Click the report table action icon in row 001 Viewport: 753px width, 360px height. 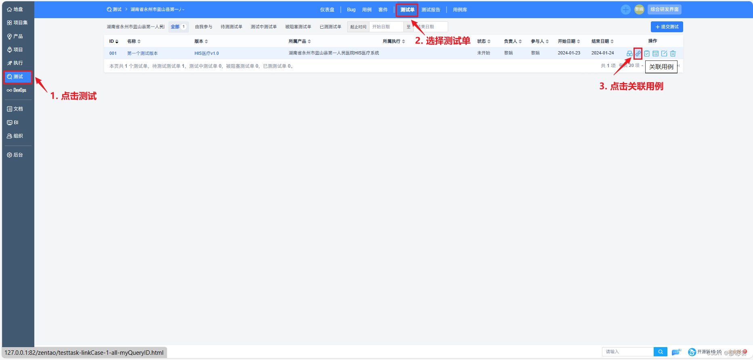tap(656, 53)
